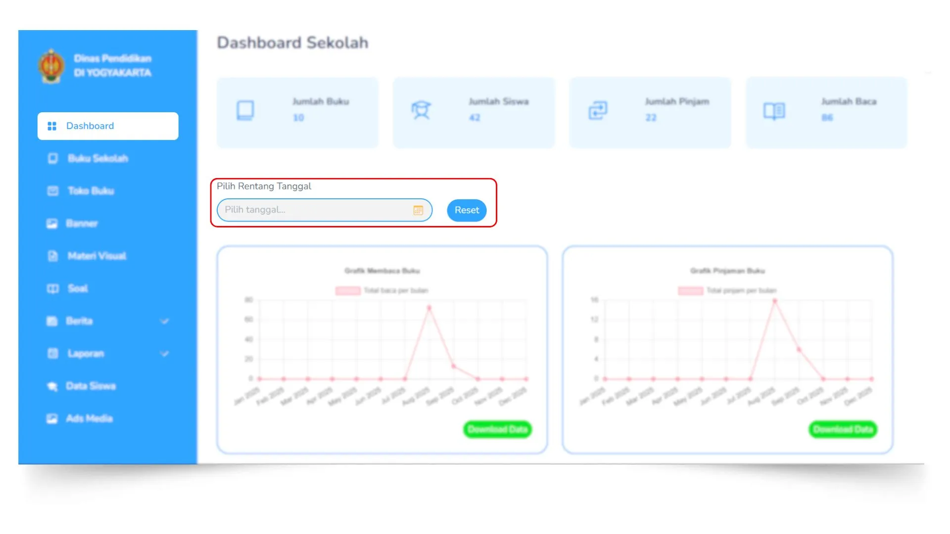This screenshot has height=534, width=950.
Task: Click the Toko Buku store icon
Action: [52, 191]
